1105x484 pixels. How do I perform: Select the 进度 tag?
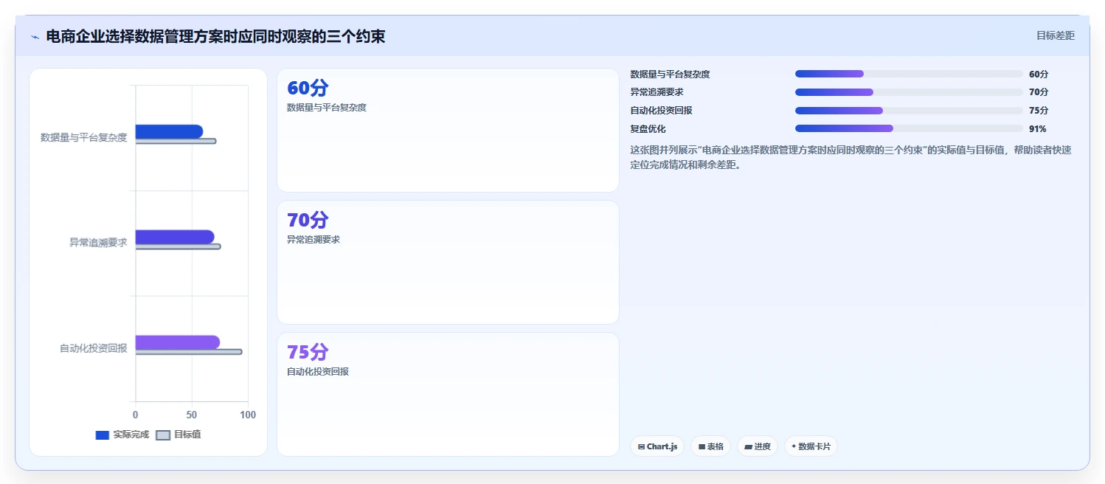coord(758,446)
